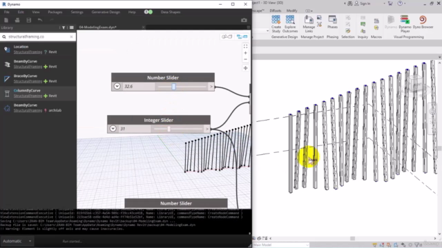
Task: Switch to the DiRoots ribbon tab
Action: pos(276,11)
